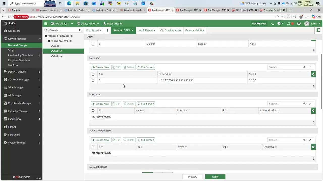Click the Apply button
The height and width of the screenshot is (181, 323).
pyautogui.click(x=215, y=177)
